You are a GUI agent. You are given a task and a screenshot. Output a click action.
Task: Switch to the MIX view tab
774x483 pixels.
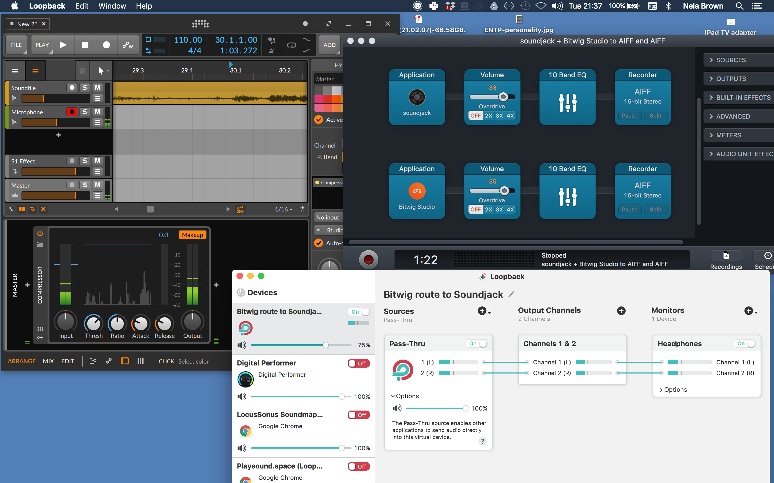tap(48, 361)
